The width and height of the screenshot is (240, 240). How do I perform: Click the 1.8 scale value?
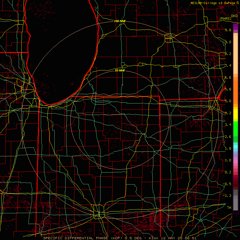click(x=228, y=148)
